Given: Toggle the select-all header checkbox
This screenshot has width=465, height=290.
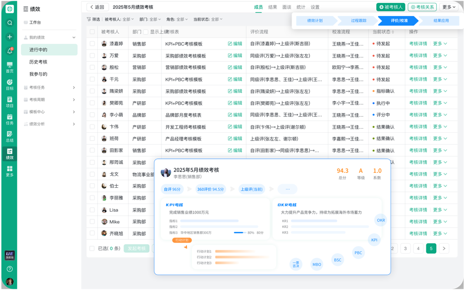Looking at the screenshot, I should click(x=92, y=32).
